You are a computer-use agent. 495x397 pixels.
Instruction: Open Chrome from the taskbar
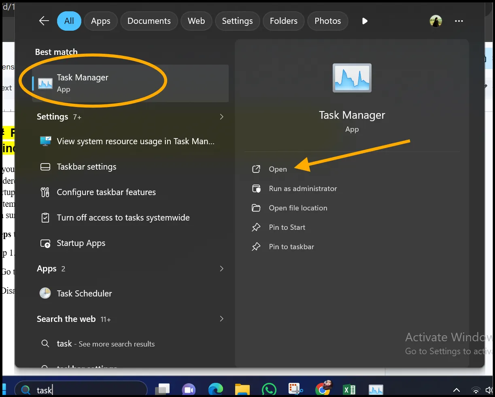pos(323,389)
